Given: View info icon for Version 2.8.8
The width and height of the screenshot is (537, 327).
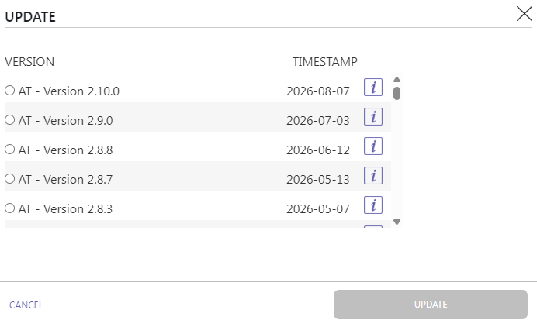Looking at the screenshot, I should point(373,146).
